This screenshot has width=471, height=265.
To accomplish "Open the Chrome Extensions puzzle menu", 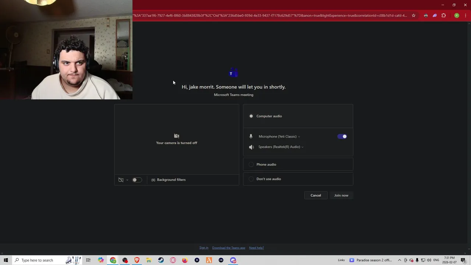I will [x=443, y=15].
